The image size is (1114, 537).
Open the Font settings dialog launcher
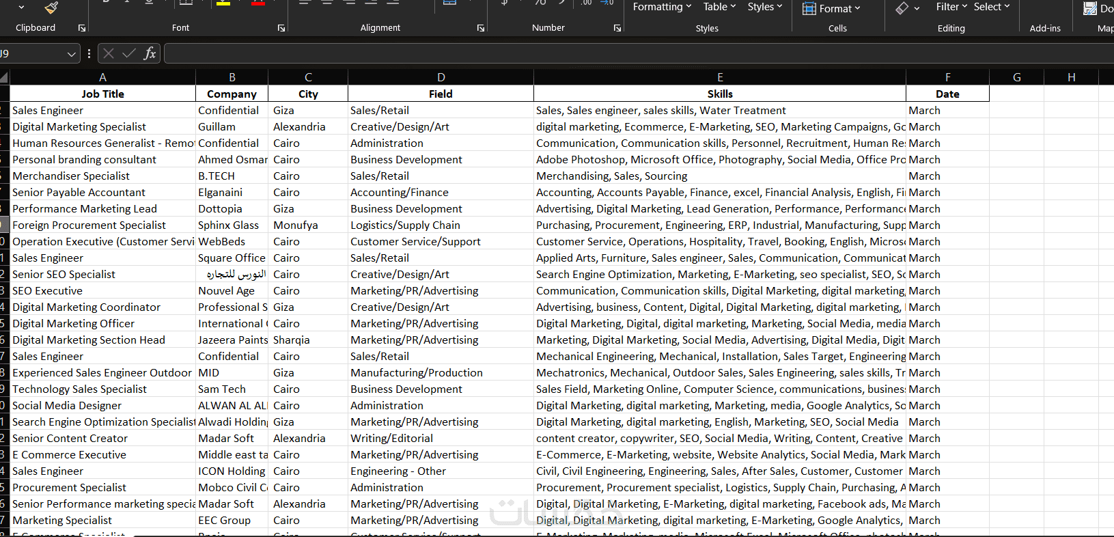[281, 28]
